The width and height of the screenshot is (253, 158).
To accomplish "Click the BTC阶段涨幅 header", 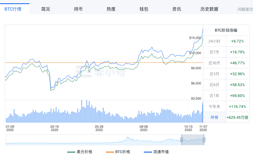I will (226, 30).
